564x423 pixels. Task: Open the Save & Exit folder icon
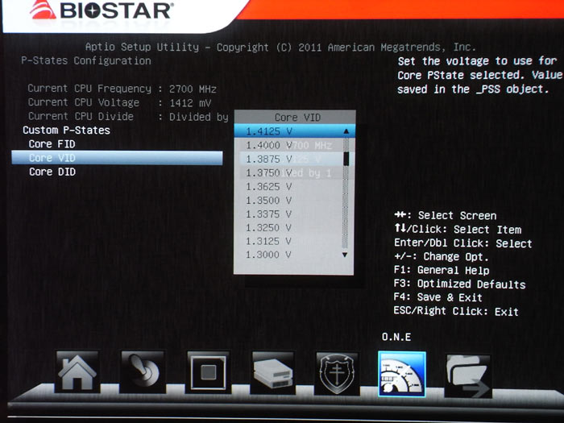(467, 376)
